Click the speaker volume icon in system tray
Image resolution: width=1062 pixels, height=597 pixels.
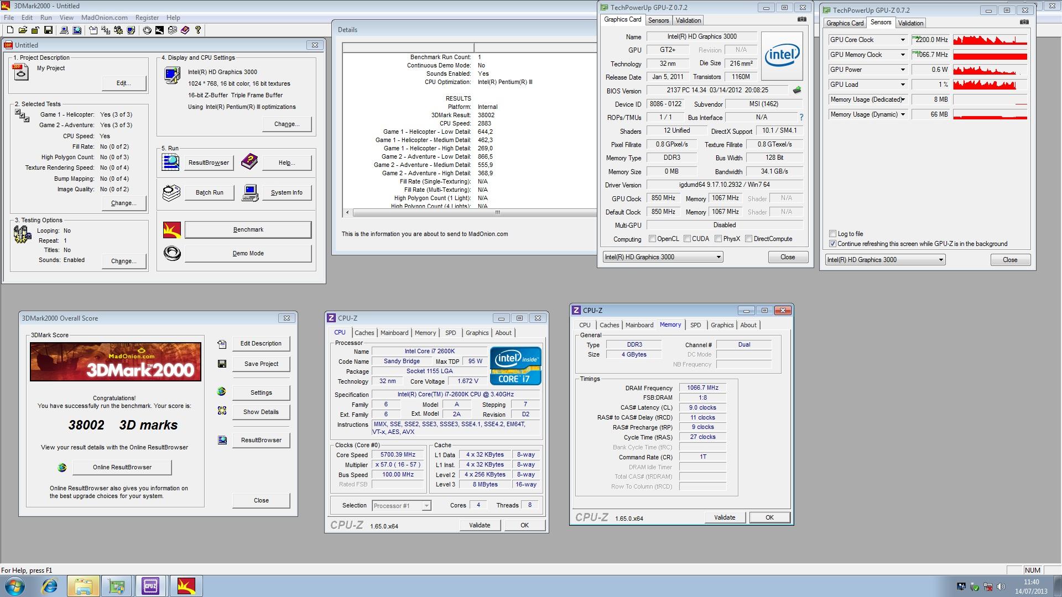[1001, 586]
